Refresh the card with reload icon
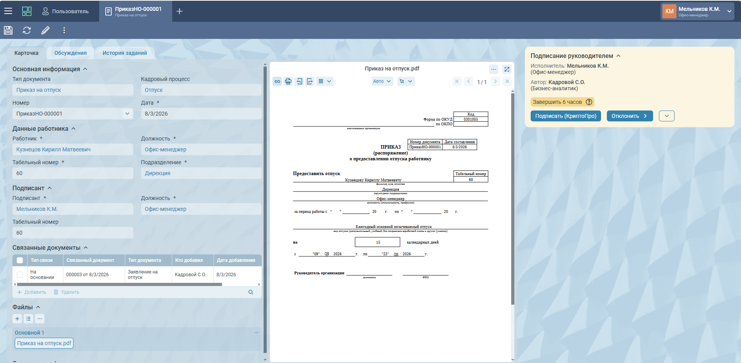 27,30
